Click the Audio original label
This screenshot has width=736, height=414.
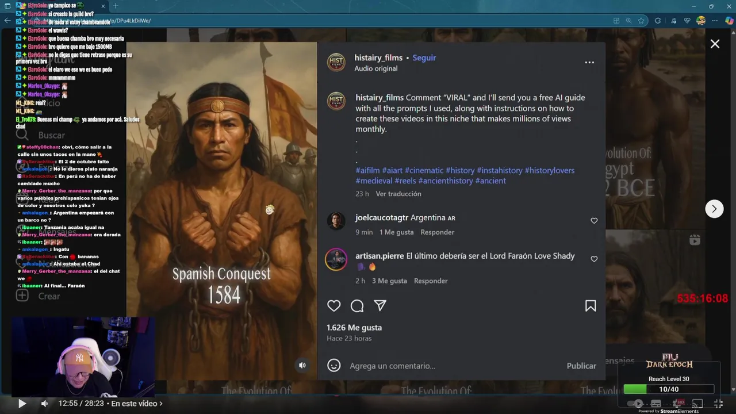pyautogui.click(x=375, y=68)
